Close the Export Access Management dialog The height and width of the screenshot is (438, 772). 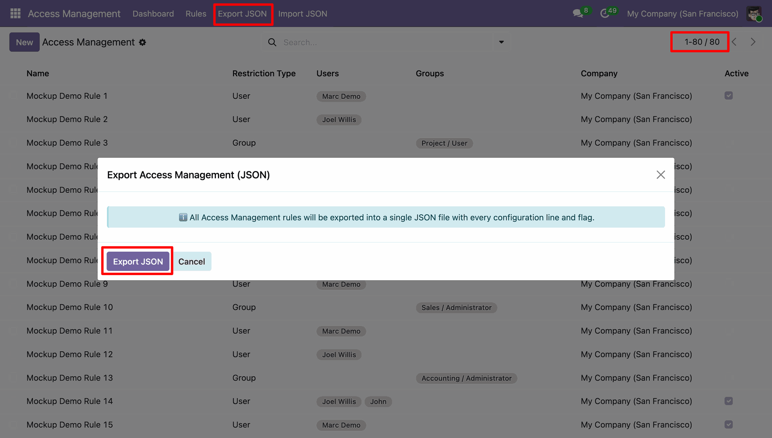pos(661,175)
